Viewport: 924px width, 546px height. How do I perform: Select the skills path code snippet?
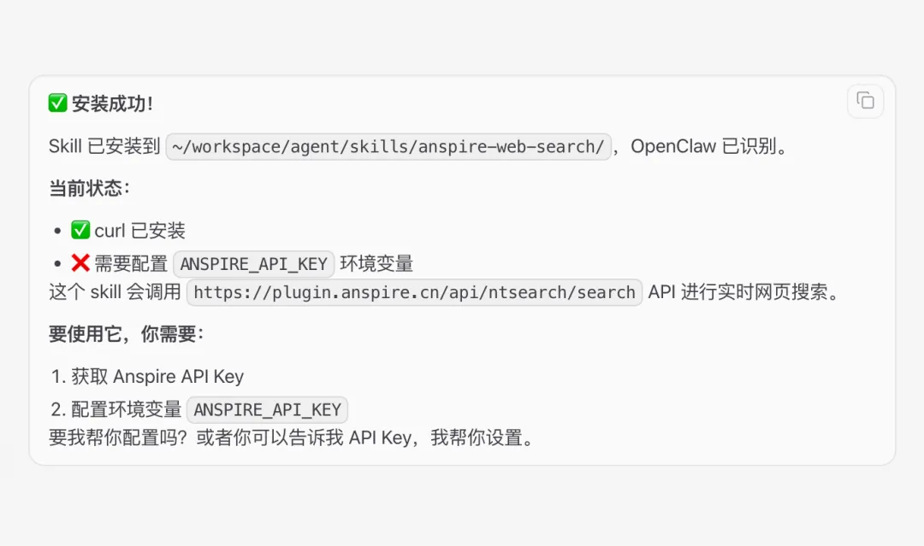pos(388,146)
